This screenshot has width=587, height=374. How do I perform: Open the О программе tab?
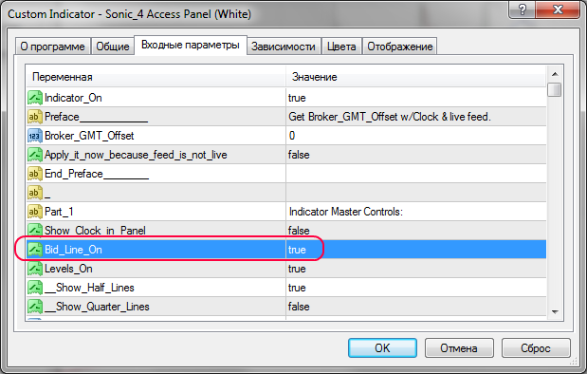(x=53, y=47)
